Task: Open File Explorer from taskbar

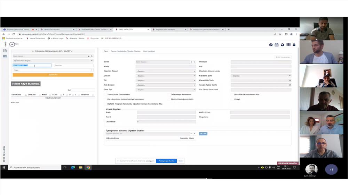Action: pyautogui.click(x=81, y=168)
